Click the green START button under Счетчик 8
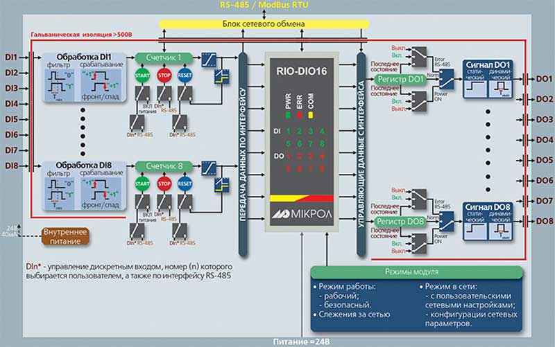 click(x=142, y=184)
